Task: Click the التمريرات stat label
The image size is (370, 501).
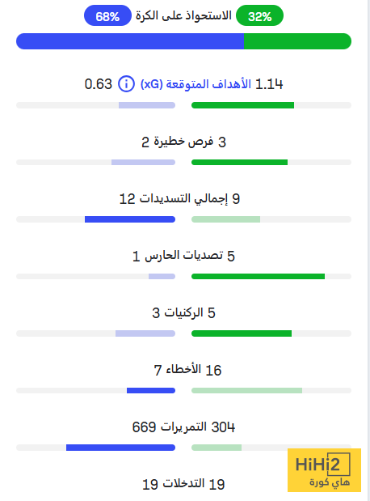Action: click(x=183, y=427)
